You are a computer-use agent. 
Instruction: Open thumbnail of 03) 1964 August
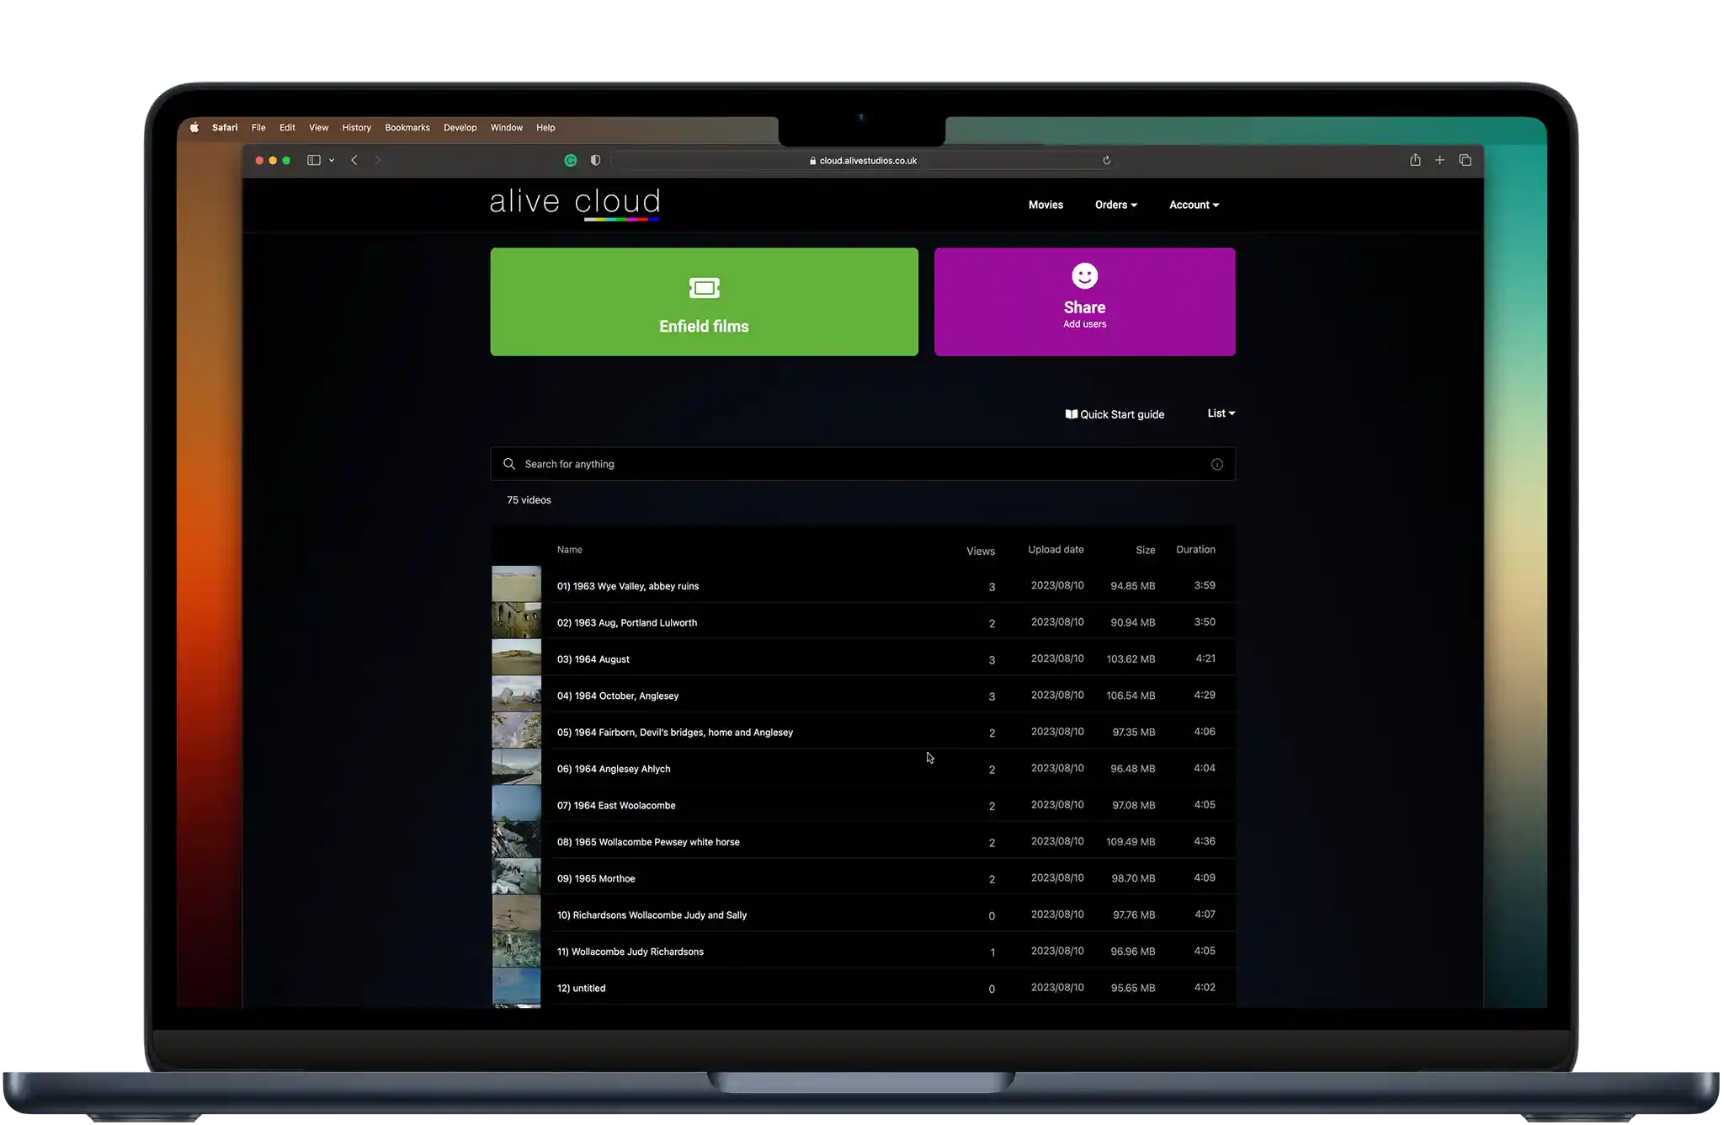point(516,658)
